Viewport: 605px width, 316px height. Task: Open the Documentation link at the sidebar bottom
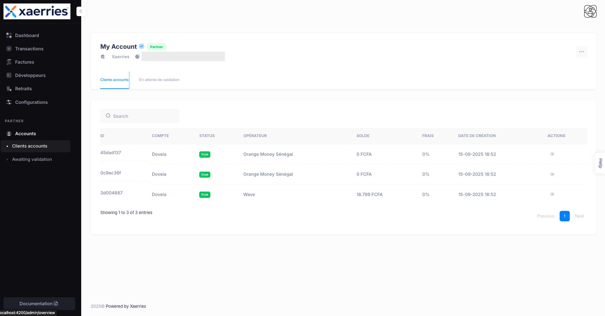(x=39, y=303)
